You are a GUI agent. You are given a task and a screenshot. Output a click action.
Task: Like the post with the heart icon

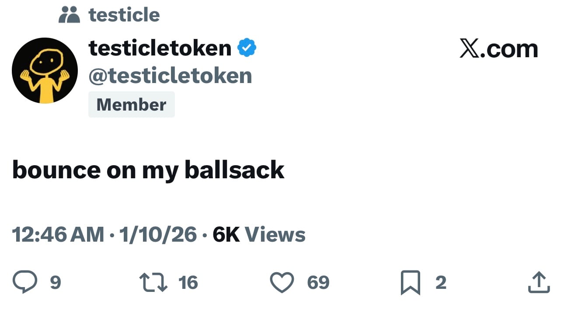pyautogui.click(x=282, y=282)
